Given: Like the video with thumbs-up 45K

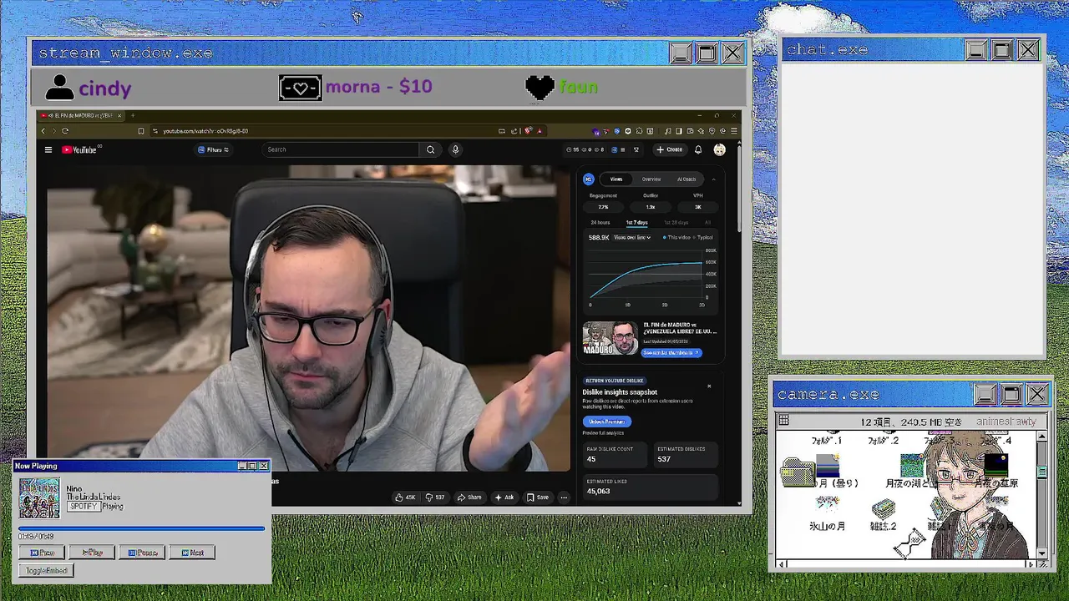Looking at the screenshot, I should tap(405, 497).
